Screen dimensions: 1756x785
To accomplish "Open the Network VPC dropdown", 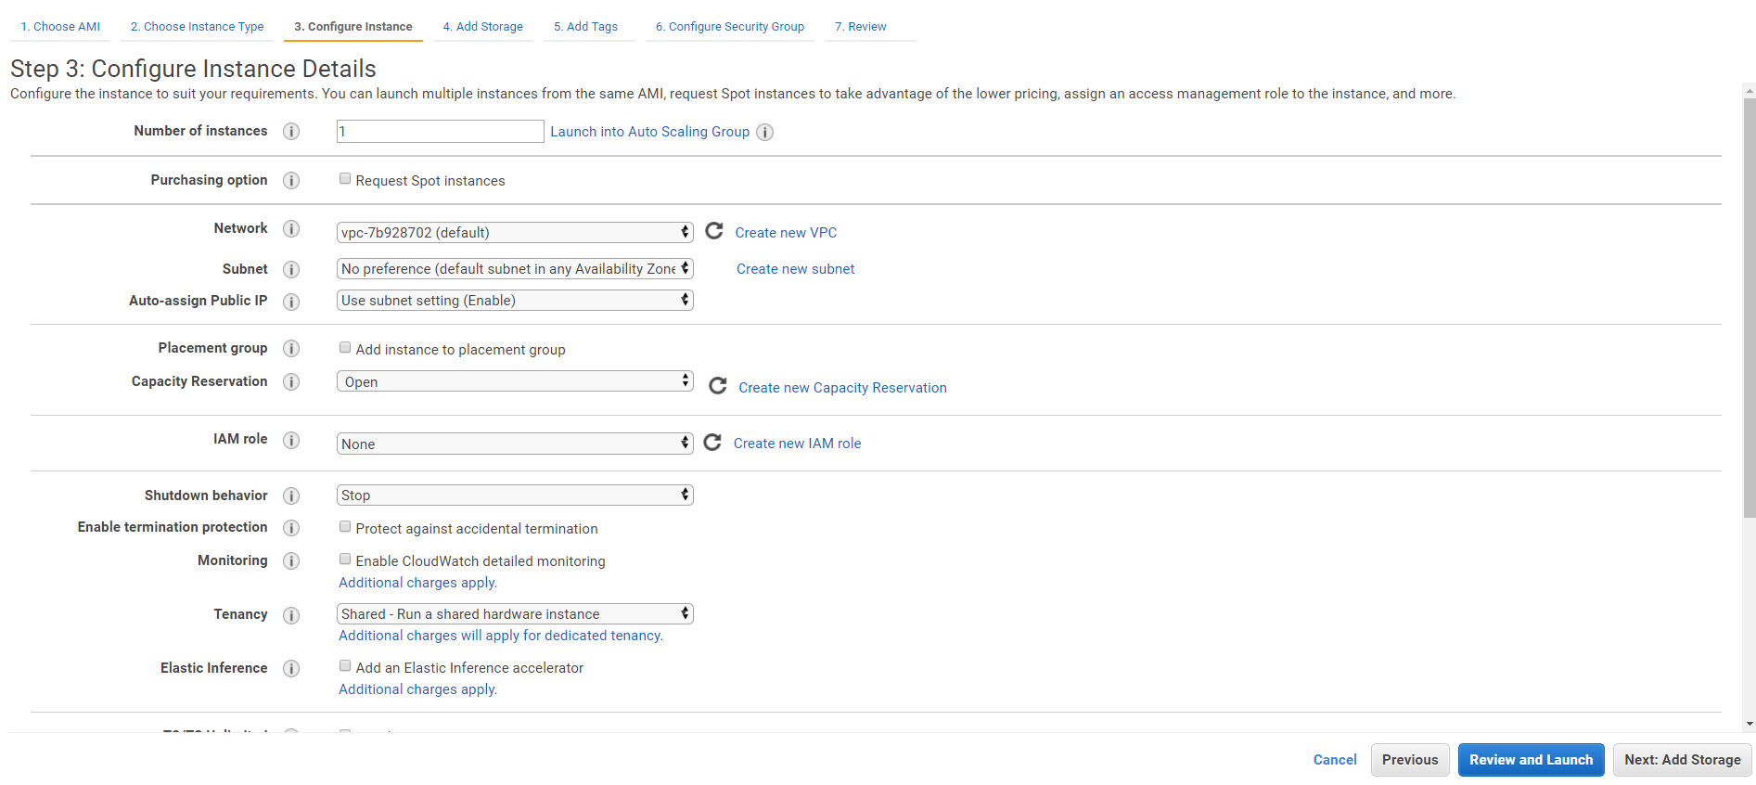I will point(515,232).
